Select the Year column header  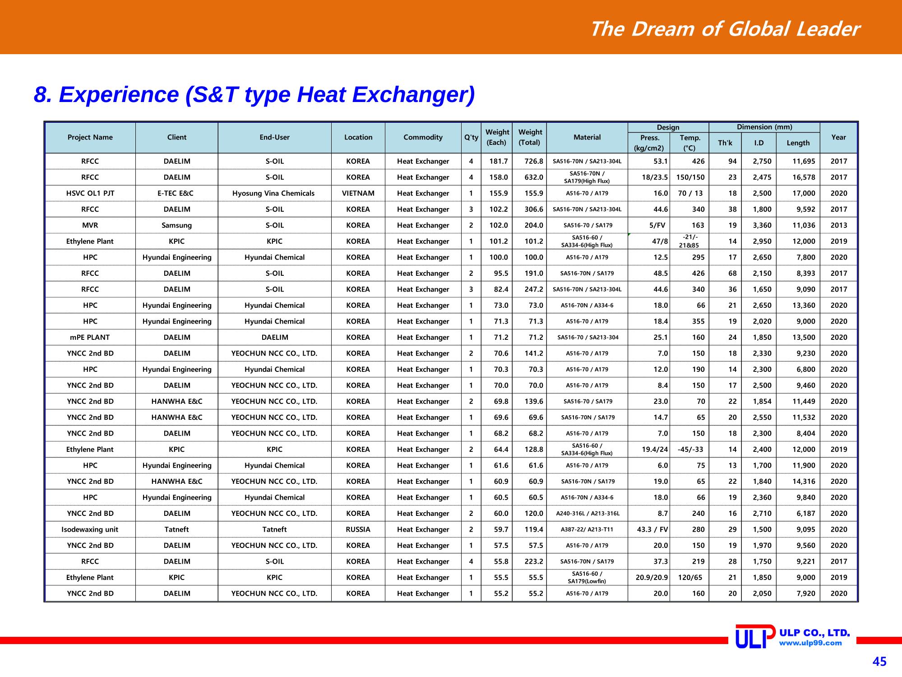tap(839, 138)
